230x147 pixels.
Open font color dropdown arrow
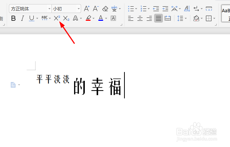pyautogui.click(x=106, y=19)
